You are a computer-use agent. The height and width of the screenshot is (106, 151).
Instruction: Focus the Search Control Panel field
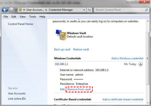pyautogui.click(x=122, y=10)
